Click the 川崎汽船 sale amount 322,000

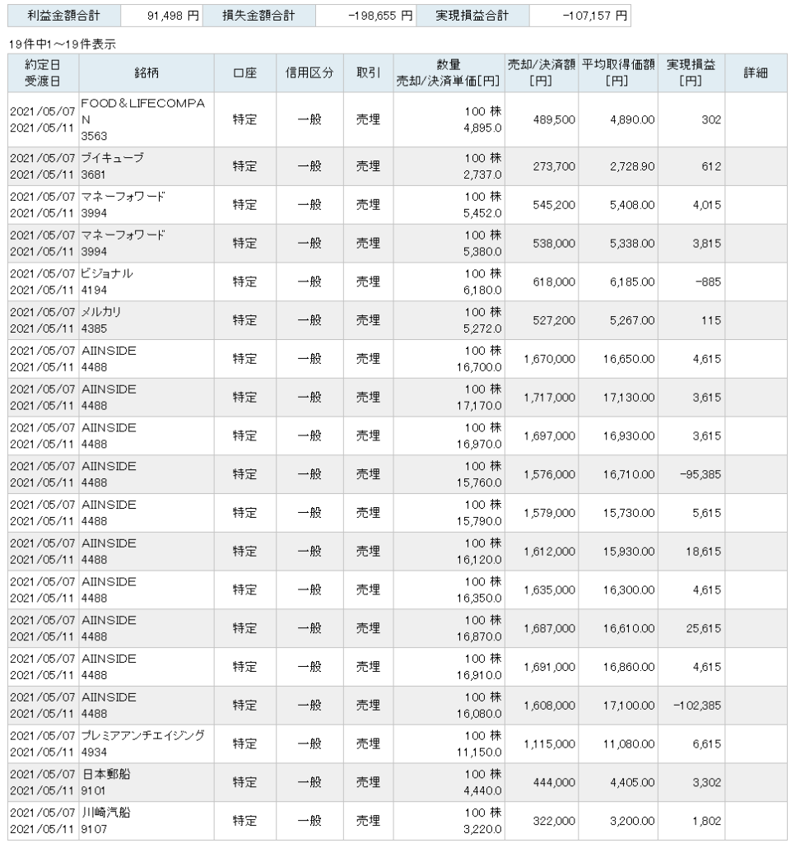554,821
